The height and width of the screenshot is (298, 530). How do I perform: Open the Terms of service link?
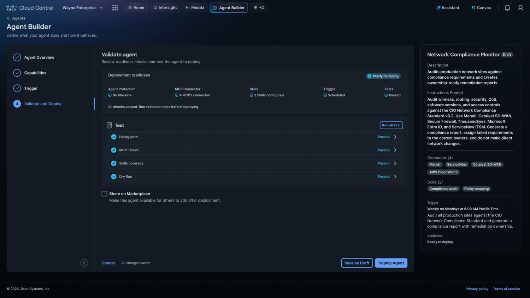[x=507, y=289]
